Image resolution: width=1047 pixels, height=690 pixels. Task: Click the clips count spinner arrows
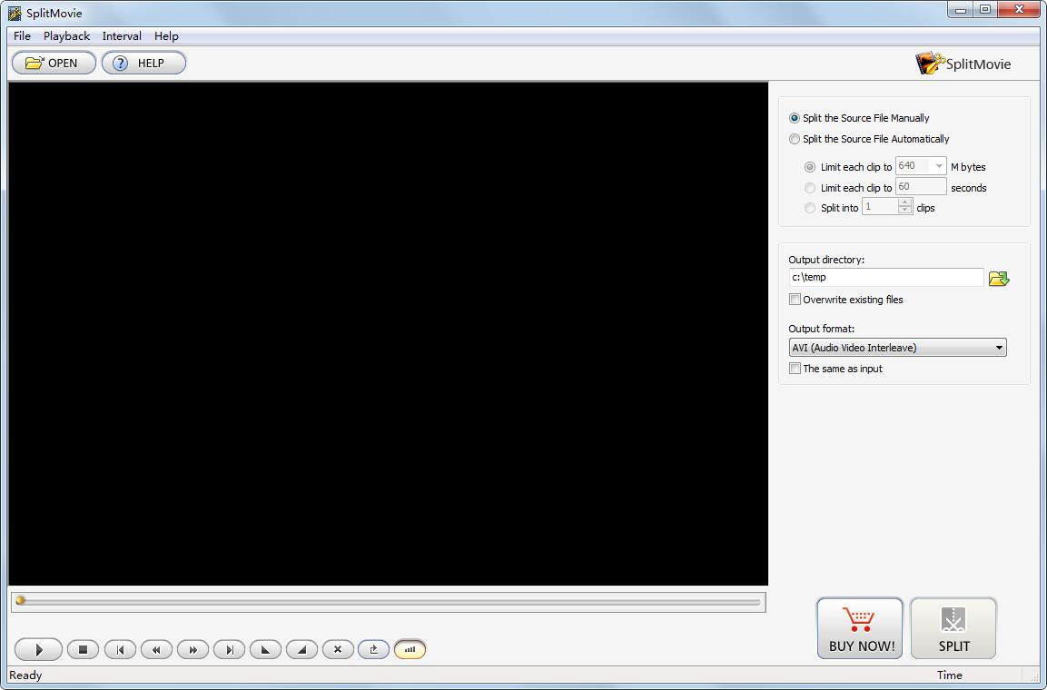[x=904, y=206]
